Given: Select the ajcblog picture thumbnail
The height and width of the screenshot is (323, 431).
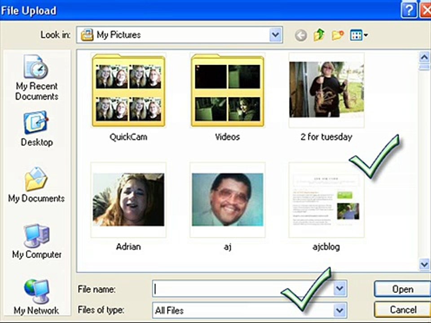Looking at the screenshot, I should (x=326, y=200).
